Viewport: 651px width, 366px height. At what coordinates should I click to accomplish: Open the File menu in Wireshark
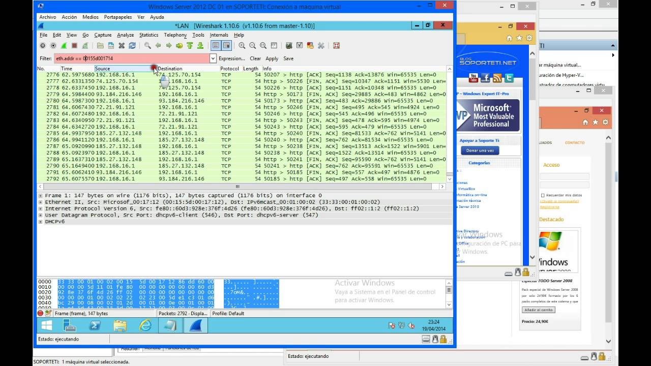pyautogui.click(x=43, y=35)
